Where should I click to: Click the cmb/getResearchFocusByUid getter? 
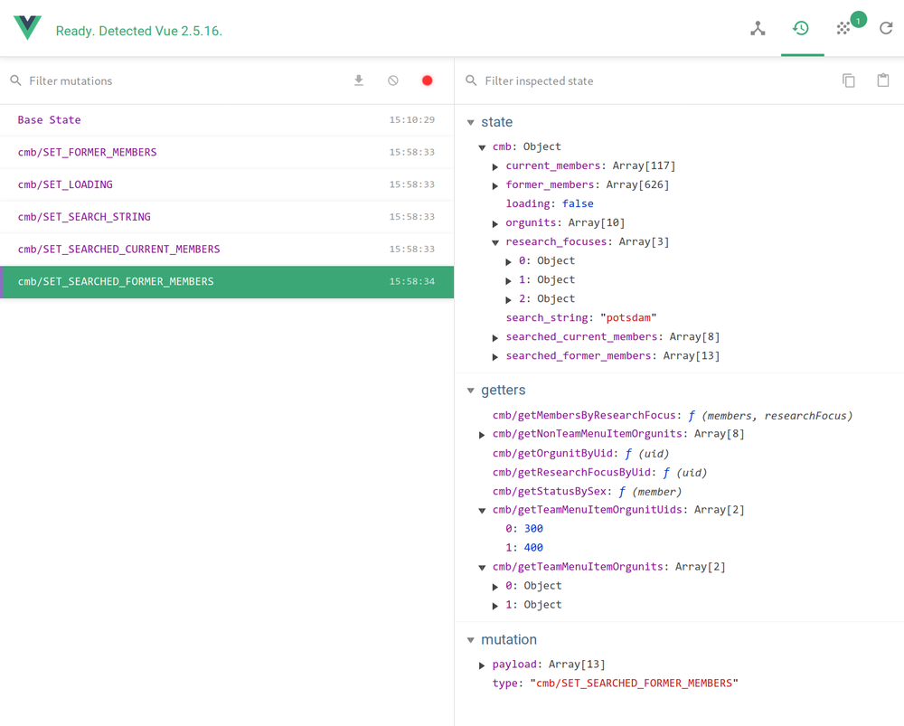[x=599, y=473]
